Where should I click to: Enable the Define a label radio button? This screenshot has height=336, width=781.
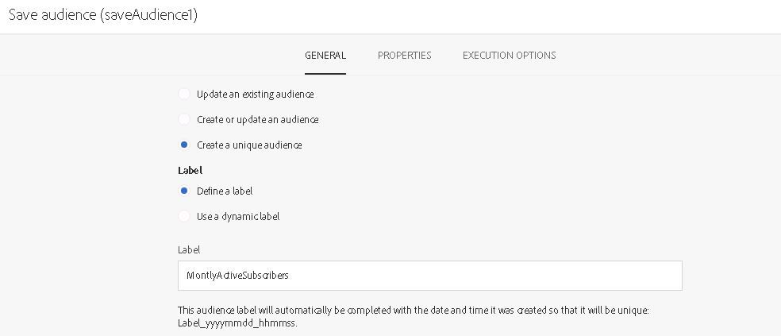click(184, 191)
